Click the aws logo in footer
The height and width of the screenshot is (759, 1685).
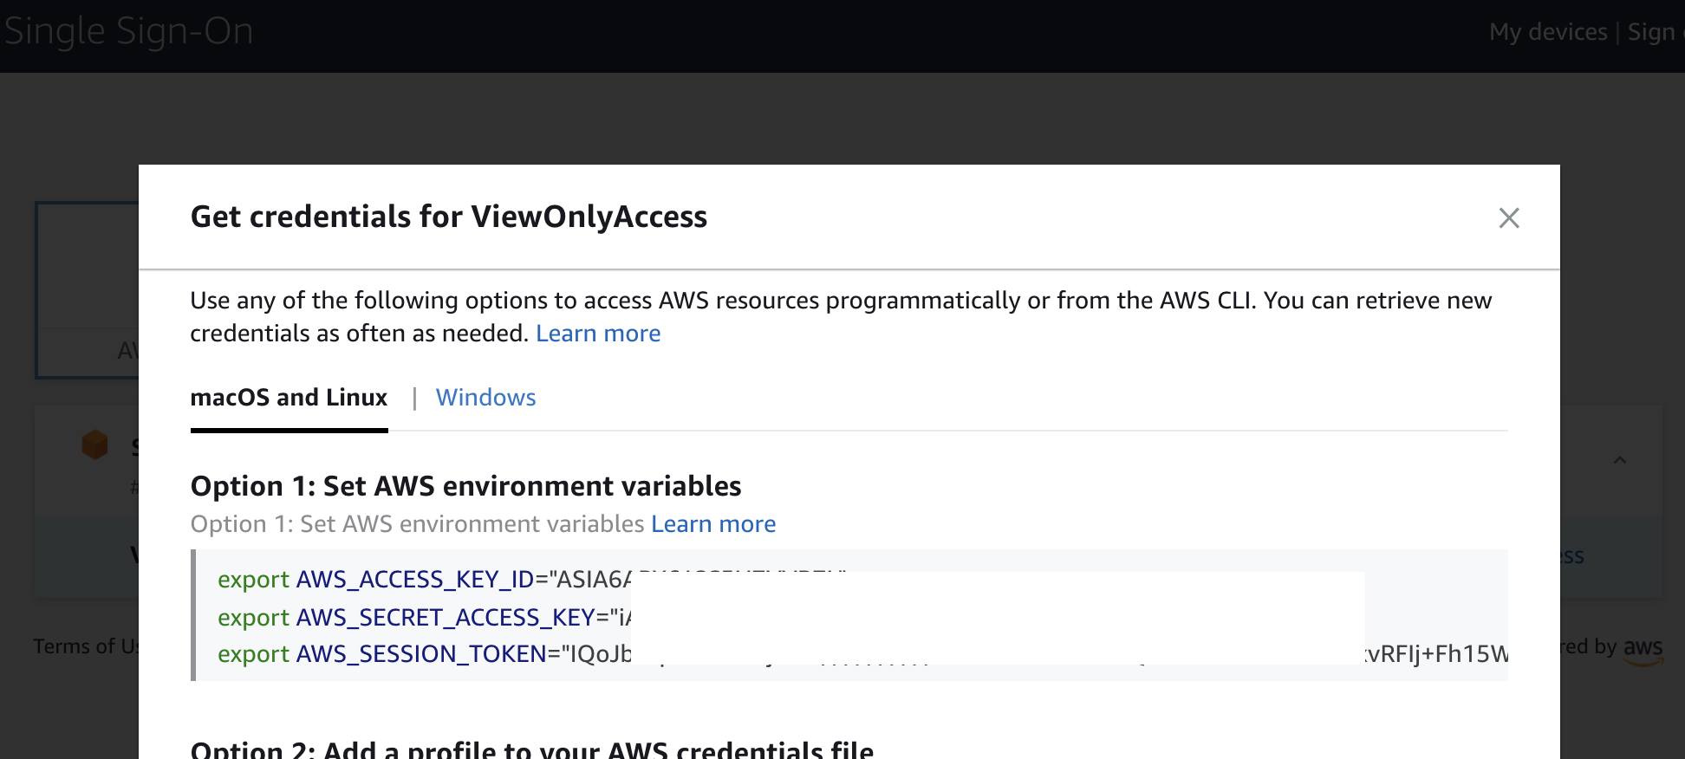[x=1643, y=650]
